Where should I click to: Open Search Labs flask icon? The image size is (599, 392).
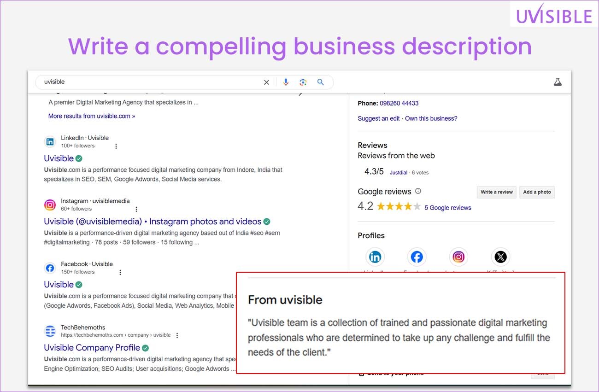click(x=558, y=82)
